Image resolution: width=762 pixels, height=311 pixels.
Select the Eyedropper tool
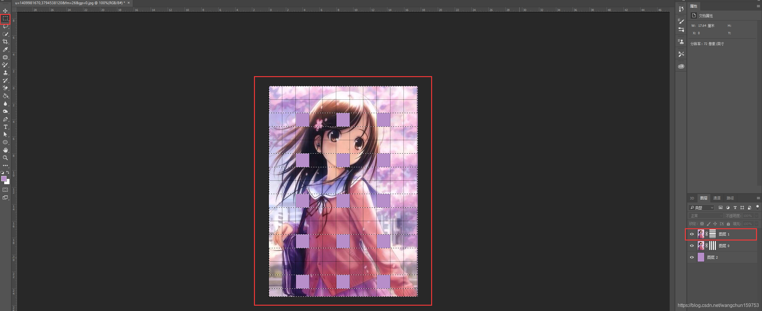(5, 49)
